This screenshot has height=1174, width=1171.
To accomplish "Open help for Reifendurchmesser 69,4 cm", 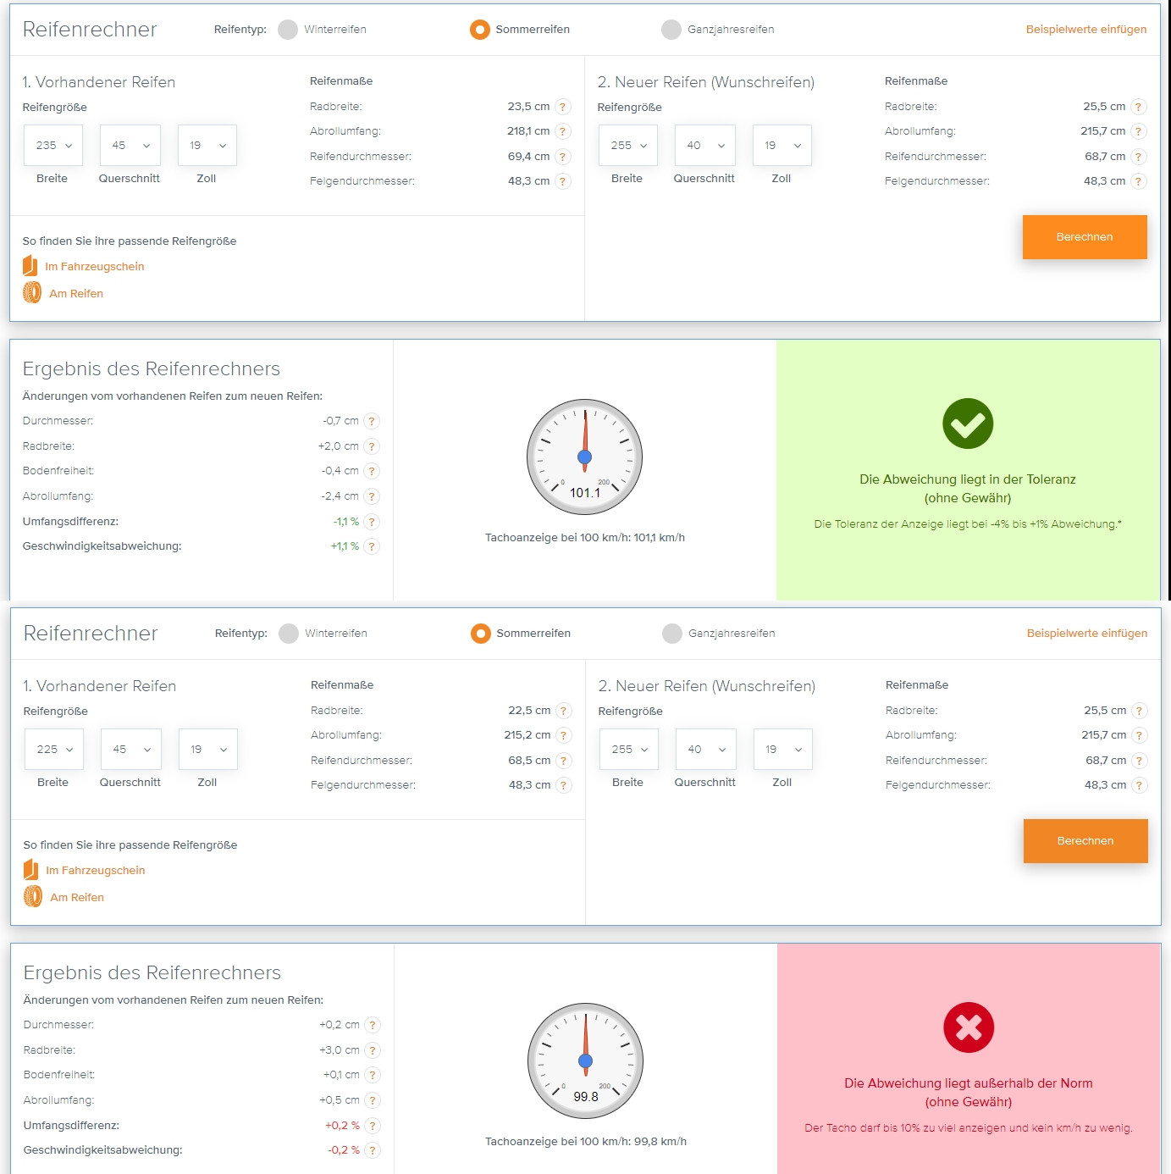I will (x=563, y=157).
